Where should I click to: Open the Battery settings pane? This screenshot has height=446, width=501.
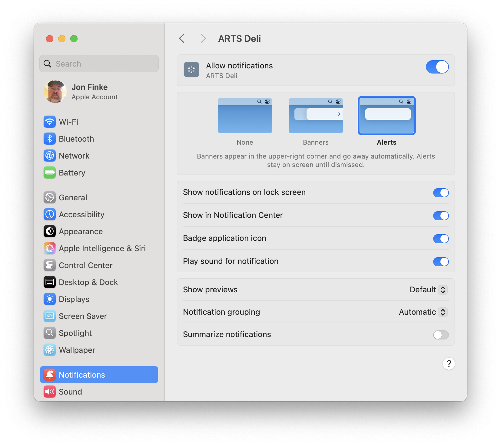coord(99,173)
